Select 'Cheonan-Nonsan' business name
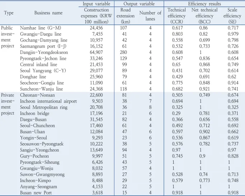The image size is (245, 196). point(37,95)
